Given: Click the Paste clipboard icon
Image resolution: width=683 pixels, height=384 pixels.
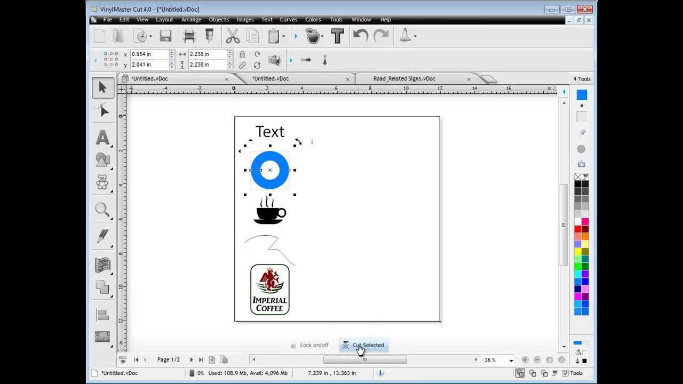Looking at the screenshot, I should click(x=274, y=36).
